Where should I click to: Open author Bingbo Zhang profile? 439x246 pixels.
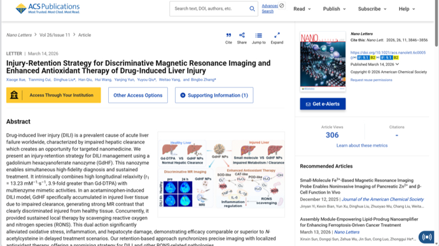tap(203, 79)
